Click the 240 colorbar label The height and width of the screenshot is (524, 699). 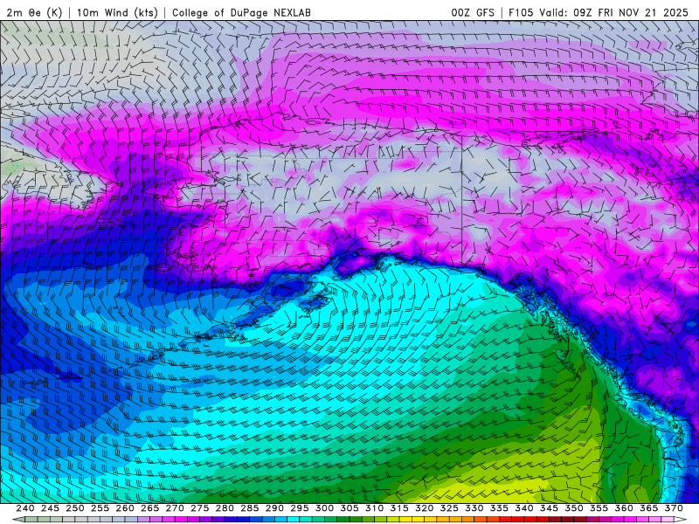click(24, 508)
